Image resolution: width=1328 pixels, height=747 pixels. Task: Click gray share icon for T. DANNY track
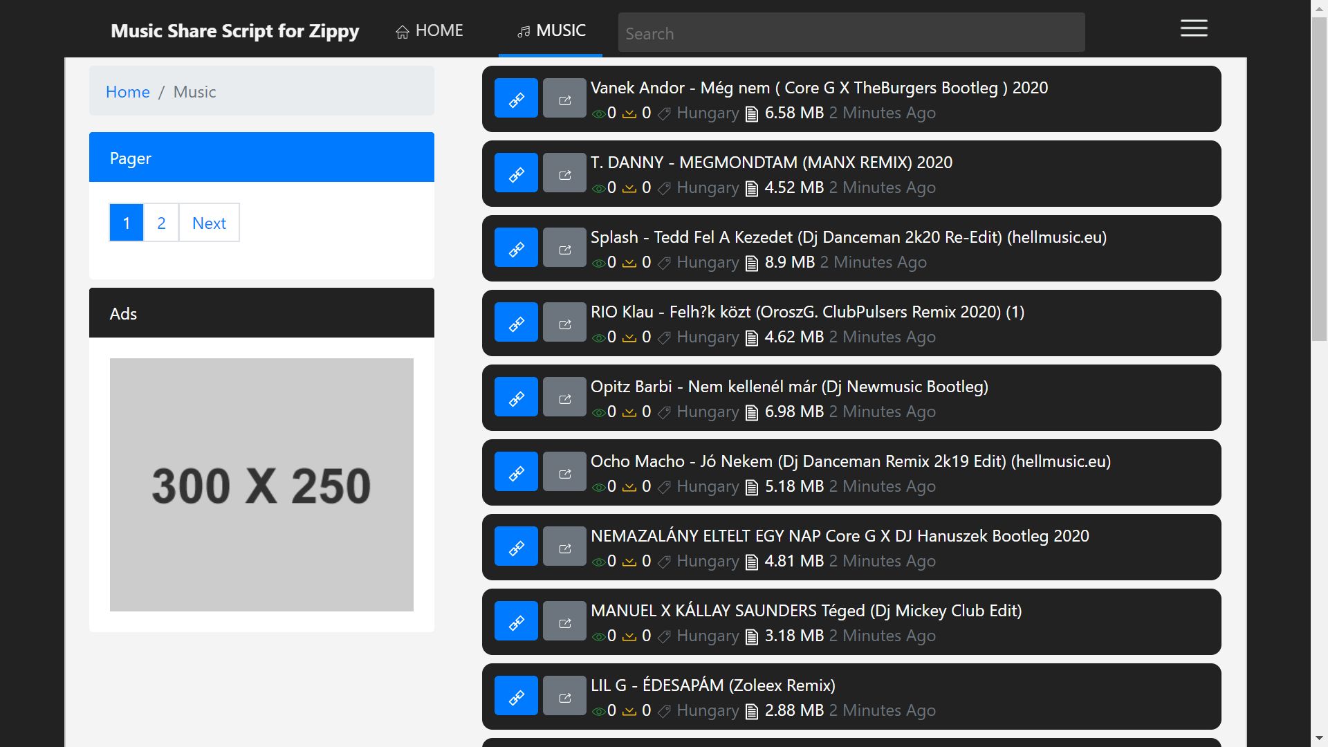tap(564, 173)
